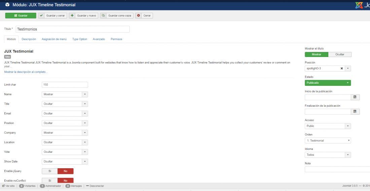This screenshot has width=370, height=191.
Task: Clear the spotlight3-3 position with X
Action: point(341,69)
